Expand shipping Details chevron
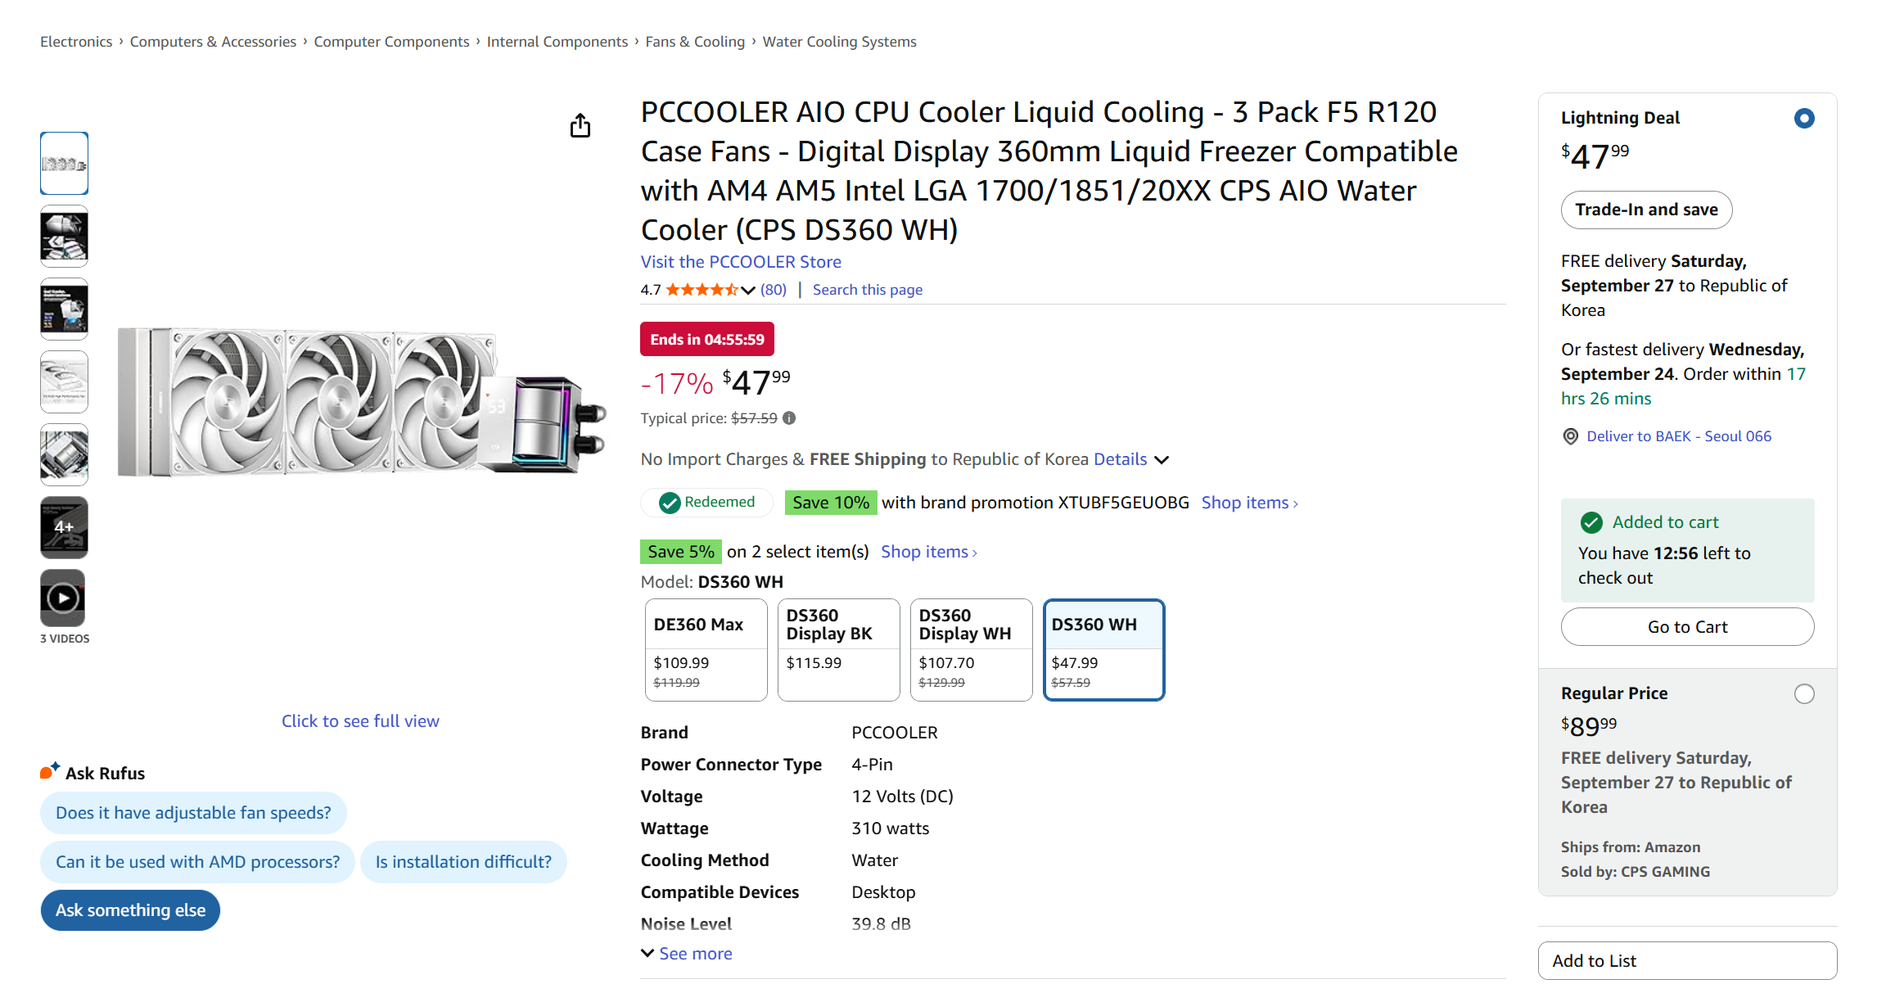 [x=1162, y=460]
